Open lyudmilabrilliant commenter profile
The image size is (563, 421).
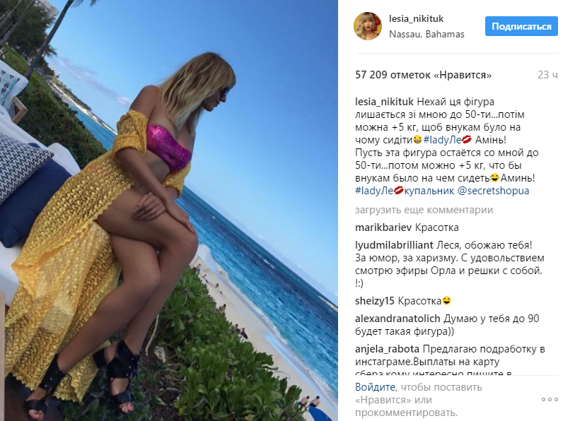(x=394, y=245)
